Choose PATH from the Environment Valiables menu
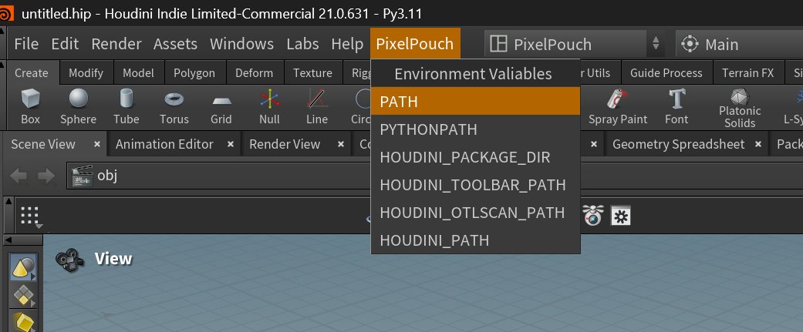 (x=475, y=101)
